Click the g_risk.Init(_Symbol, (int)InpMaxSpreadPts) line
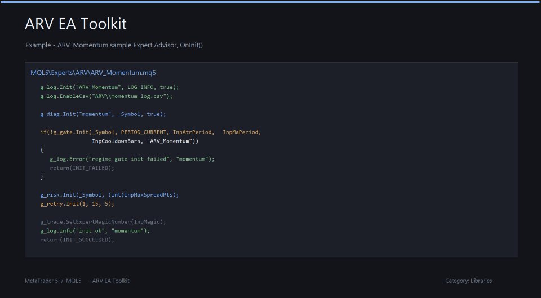Image resolution: width=541 pixels, height=298 pixels. coord(110,195)
